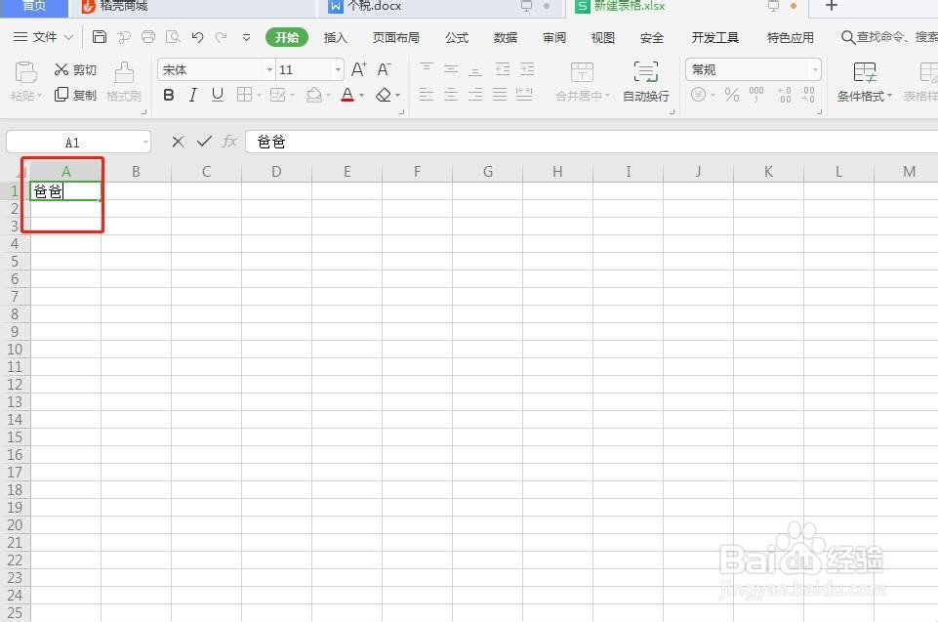938x622 pixels.
Task: Switch to 插入 ribbon tab
Action: pos(335,38)
